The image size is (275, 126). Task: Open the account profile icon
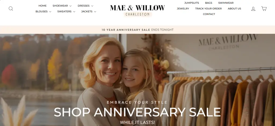(253, 9)
